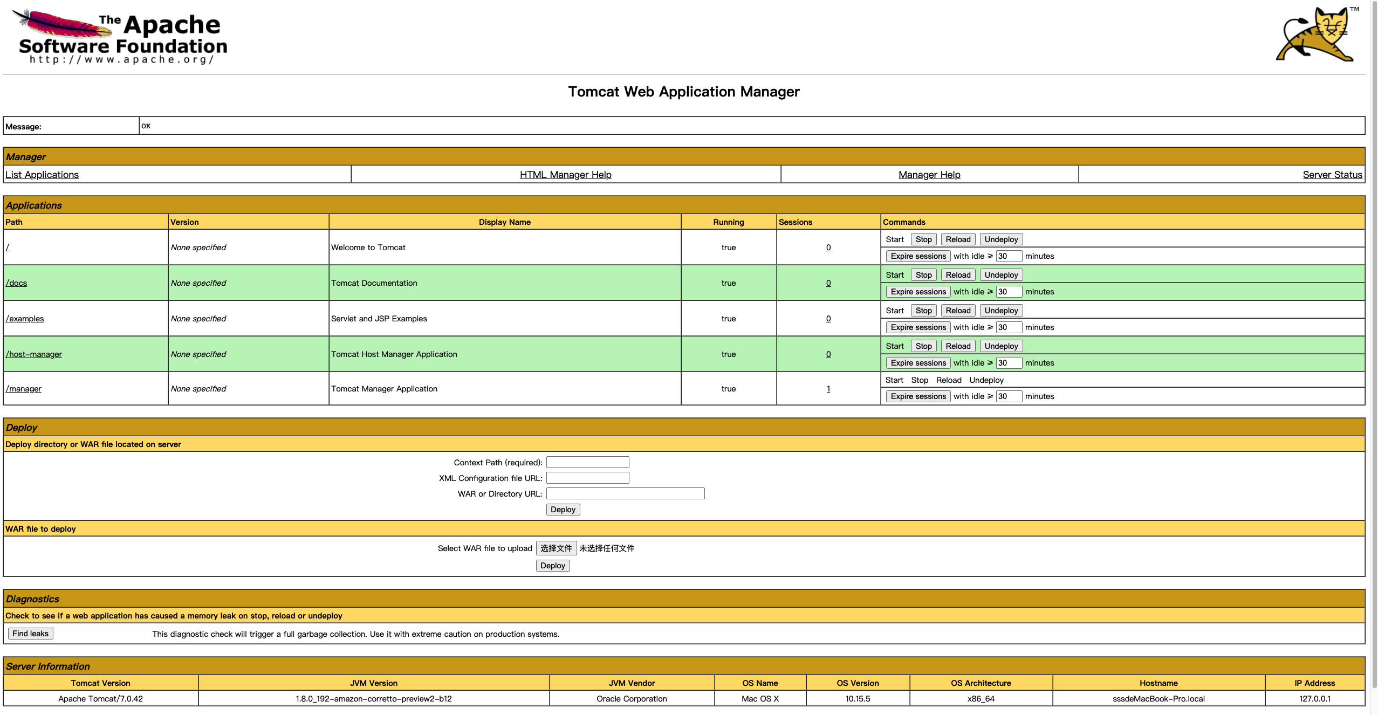The width and height of the screenshot is (1378, 715).
Task: Click the WAR or Directory URL field
Action: click(x=625, y=494)
